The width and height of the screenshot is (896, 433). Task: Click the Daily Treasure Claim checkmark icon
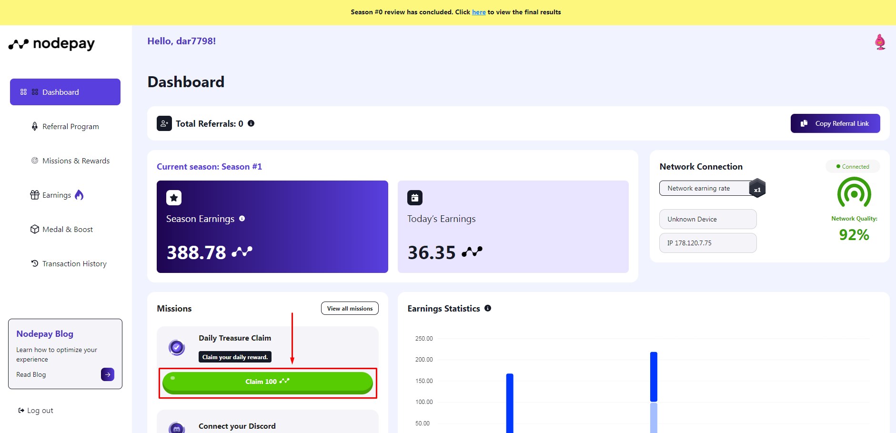pos(177,347)
